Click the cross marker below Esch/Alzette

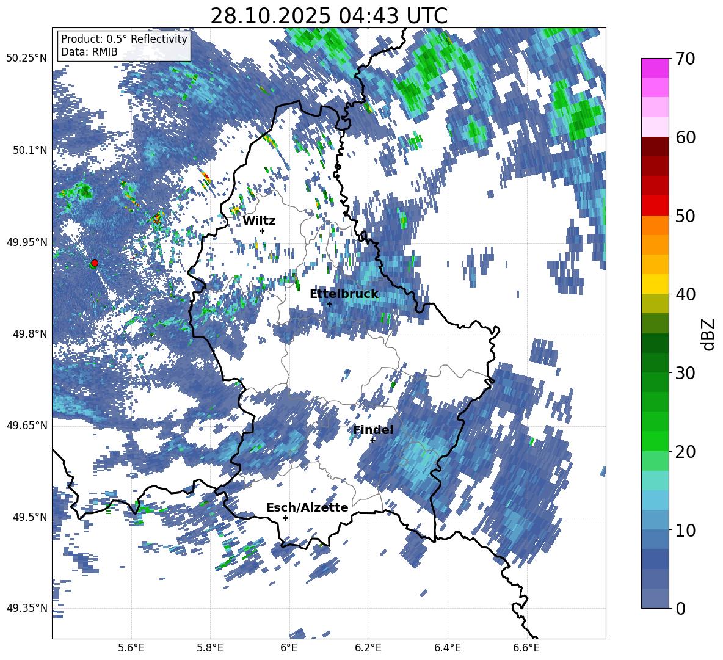tap(285, 518)
